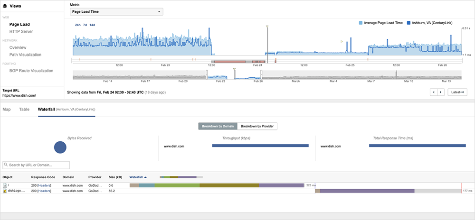Open the Page Load Time metric dropdown

point(116,11)
